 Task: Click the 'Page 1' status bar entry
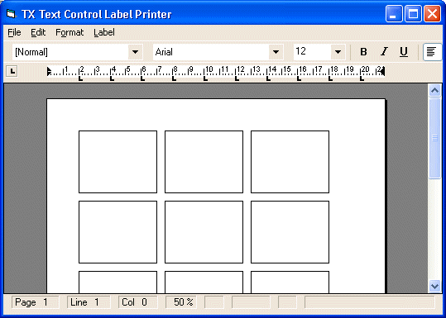(36, 302)
